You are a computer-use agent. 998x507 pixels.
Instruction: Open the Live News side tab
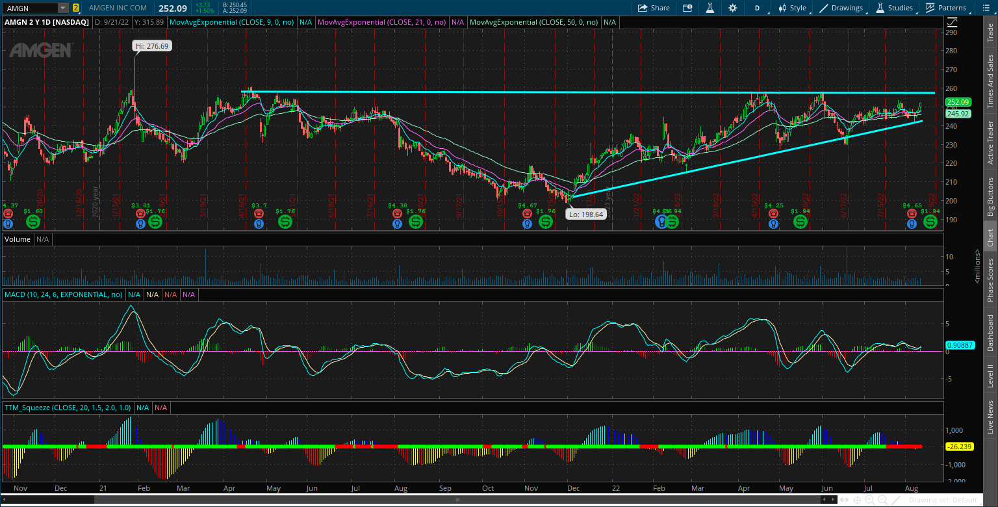(990, 417)
